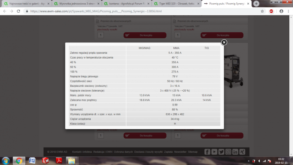Open the Windows Start menu
Viewport: 293px width, 165px height.
pyautogui.click(x=6, y=161)
